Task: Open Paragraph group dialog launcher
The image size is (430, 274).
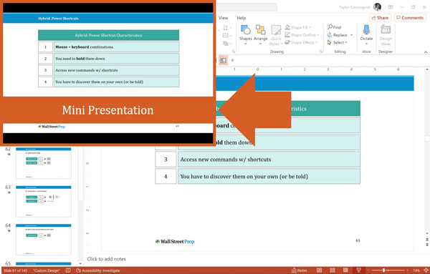Action: click(x=234, y=52)
